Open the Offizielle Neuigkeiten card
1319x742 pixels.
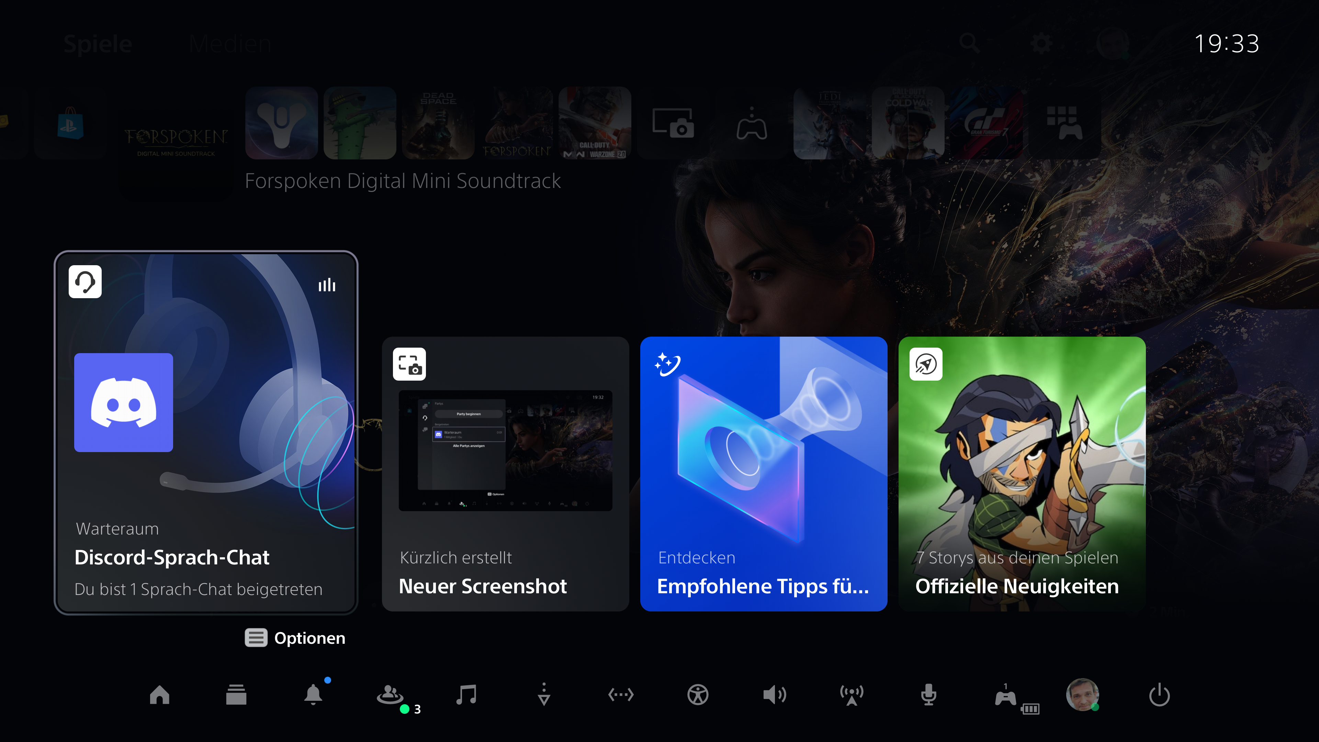[1022, 474]
